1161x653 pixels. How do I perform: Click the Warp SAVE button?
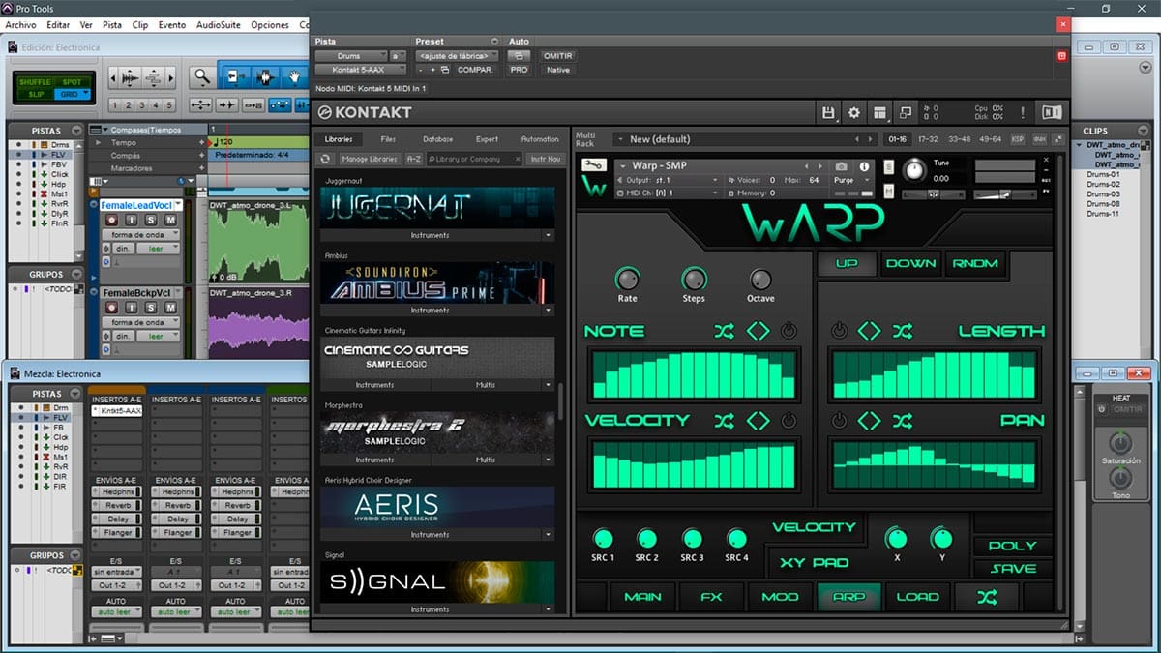point(1013,569)
